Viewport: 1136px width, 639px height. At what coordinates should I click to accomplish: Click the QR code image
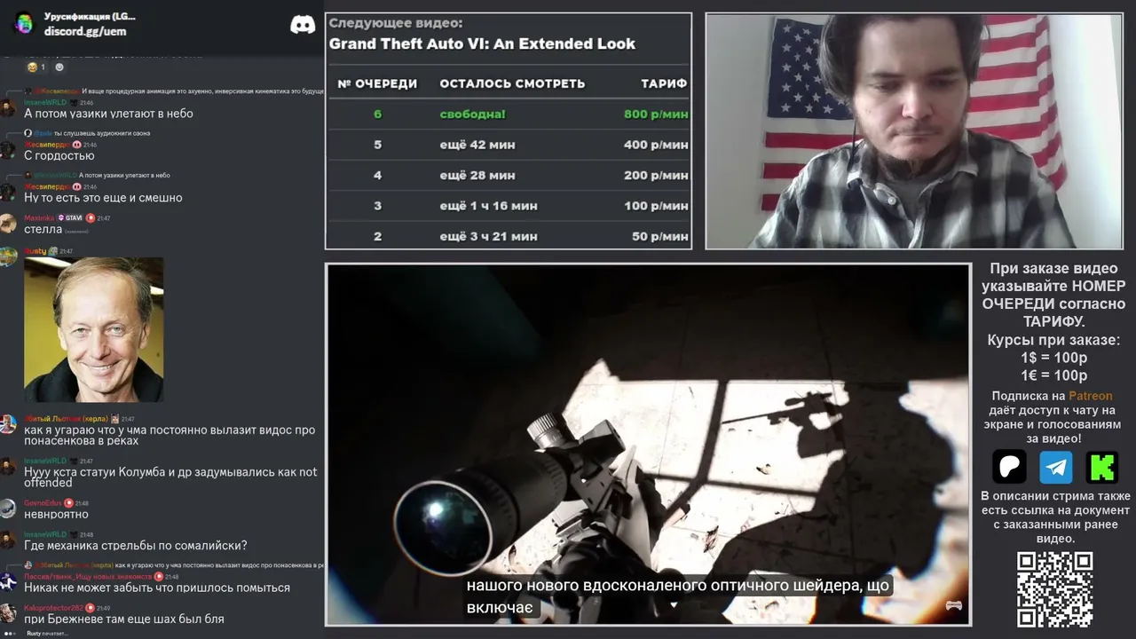pos(1054,589)
